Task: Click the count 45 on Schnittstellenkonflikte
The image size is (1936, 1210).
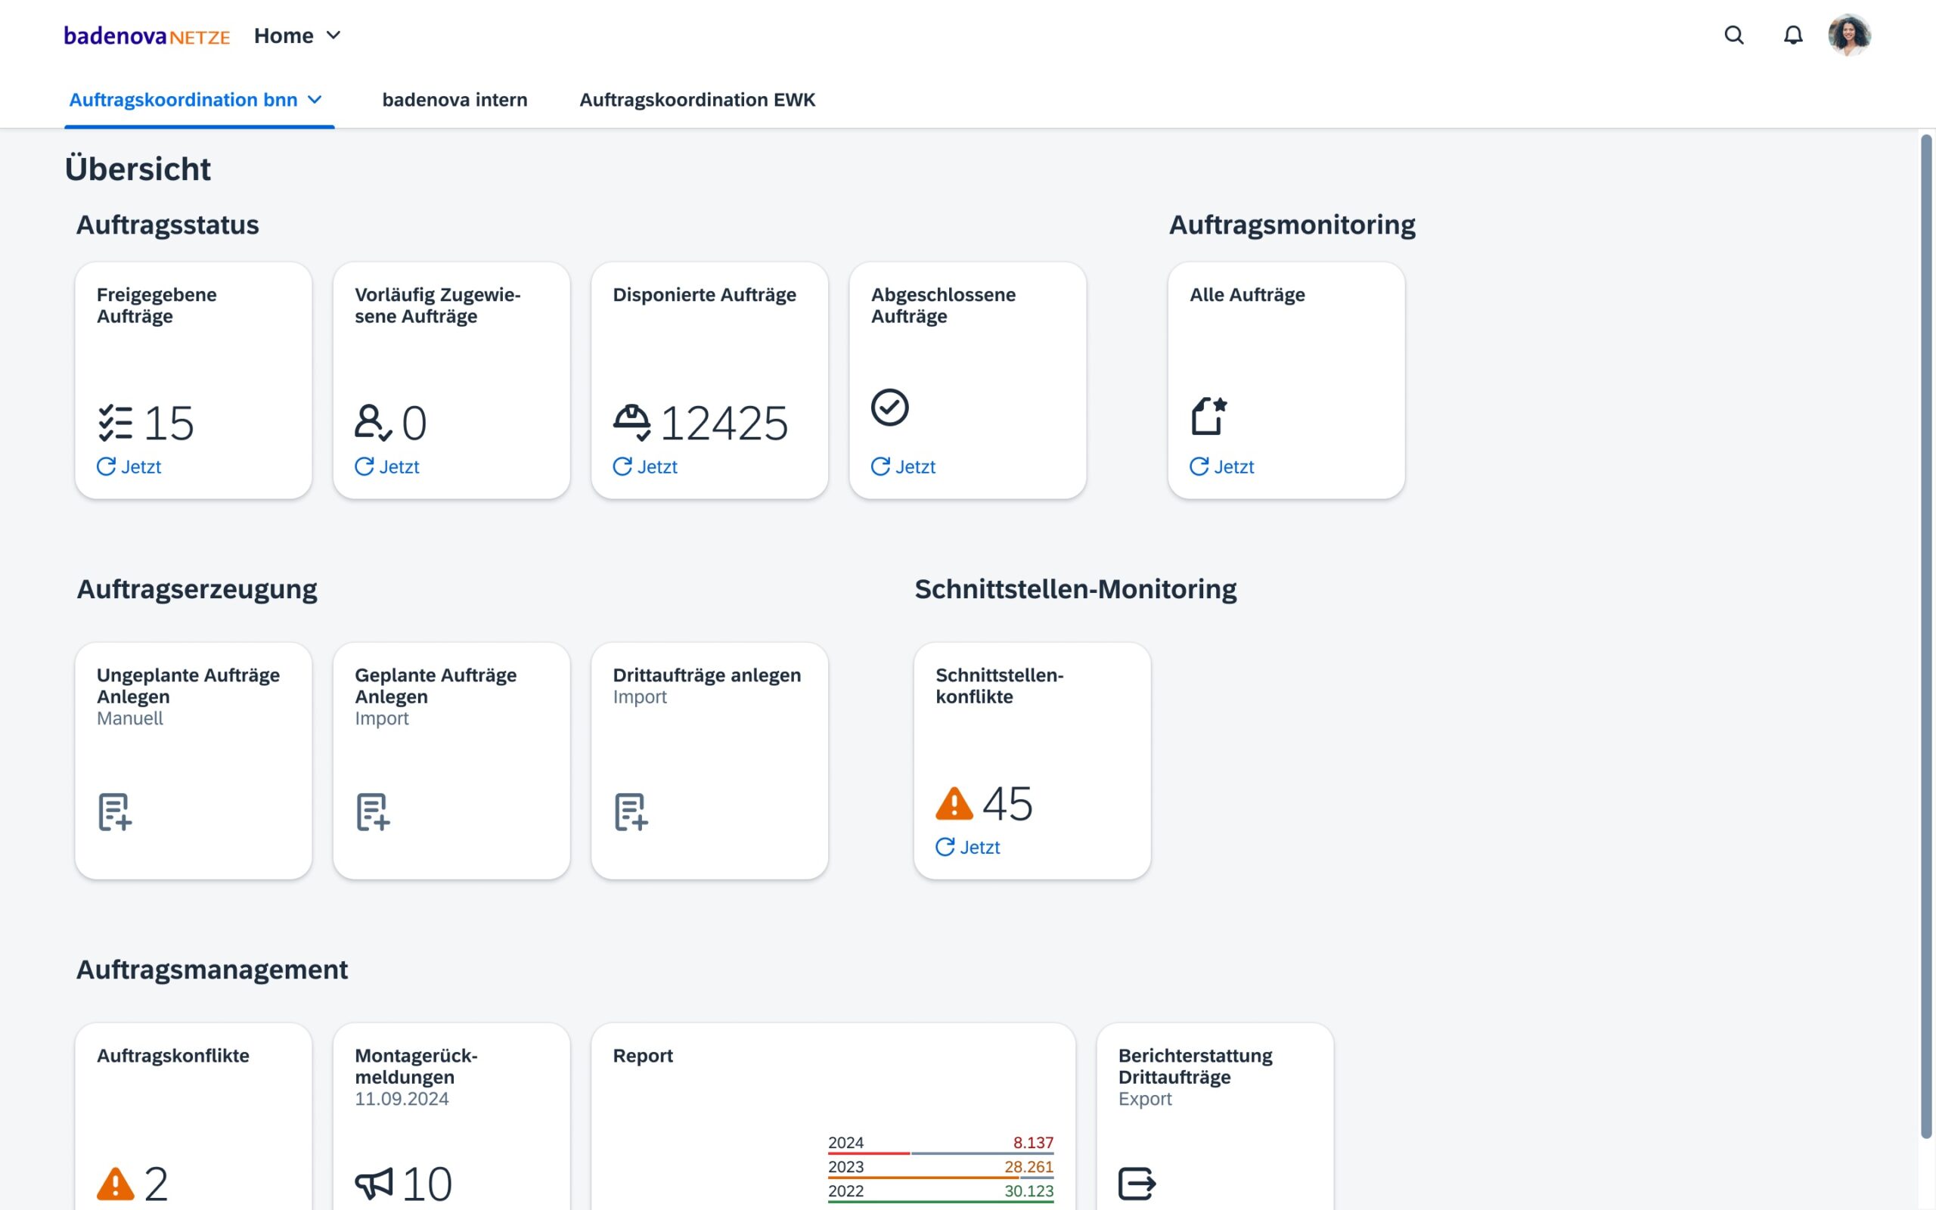Action: [x=1007, y=803]
